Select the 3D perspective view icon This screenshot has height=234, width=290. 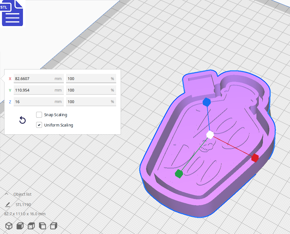pyautogui.click(x=9, y=226)
